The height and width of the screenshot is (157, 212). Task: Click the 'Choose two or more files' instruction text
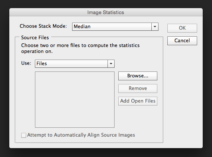(80, 48)
